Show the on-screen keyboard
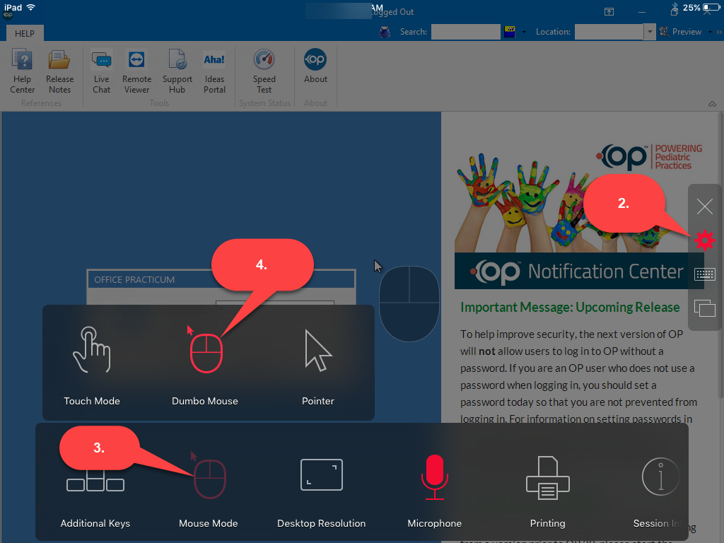Screen dimensions: 724x543 tap(705, 274)
